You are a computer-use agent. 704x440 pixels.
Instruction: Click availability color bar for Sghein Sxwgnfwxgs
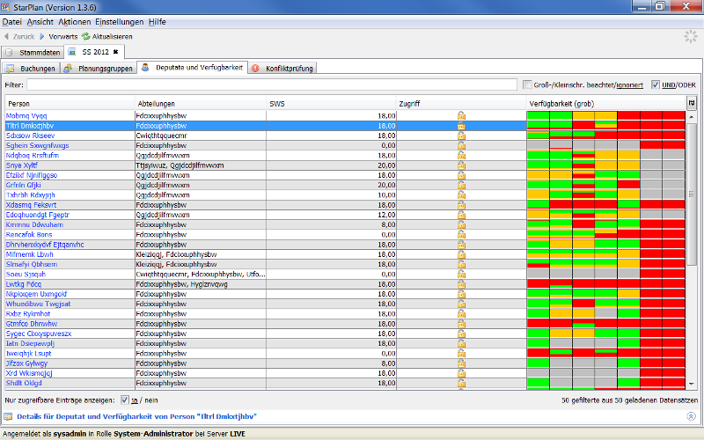pos(606,145)
